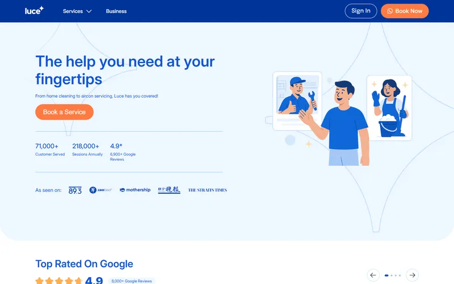
Task: Click the Zaobao logo
Action: (x=100, y=190)
